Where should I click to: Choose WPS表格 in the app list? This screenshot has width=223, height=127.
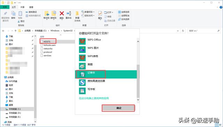pyautogui.click(x=106, y=58)
